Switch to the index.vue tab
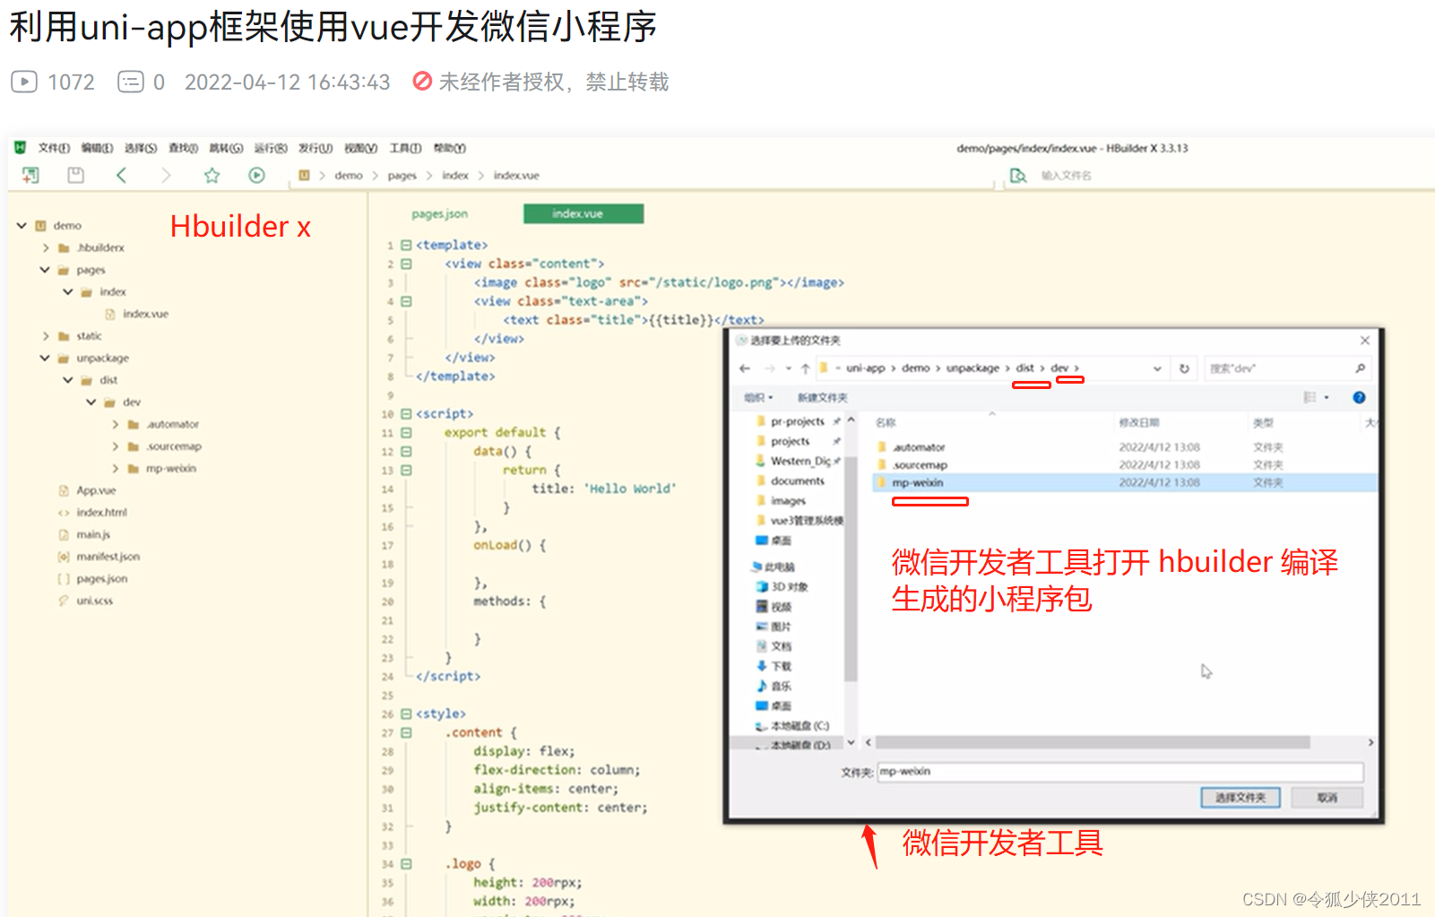This screenshot has width=1435, height=917. click(x=584, y=213)
